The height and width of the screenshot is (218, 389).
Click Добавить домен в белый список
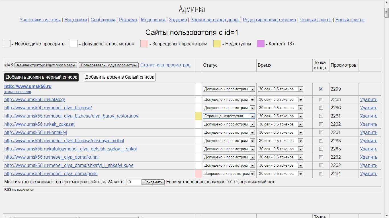point(120,77)
